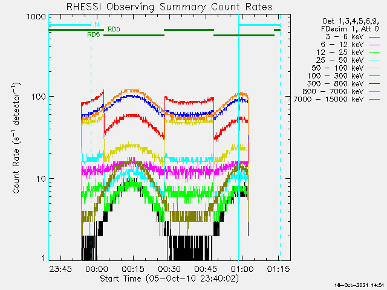Click the yellow legend line for 50-100 keV

pos(374,68)
